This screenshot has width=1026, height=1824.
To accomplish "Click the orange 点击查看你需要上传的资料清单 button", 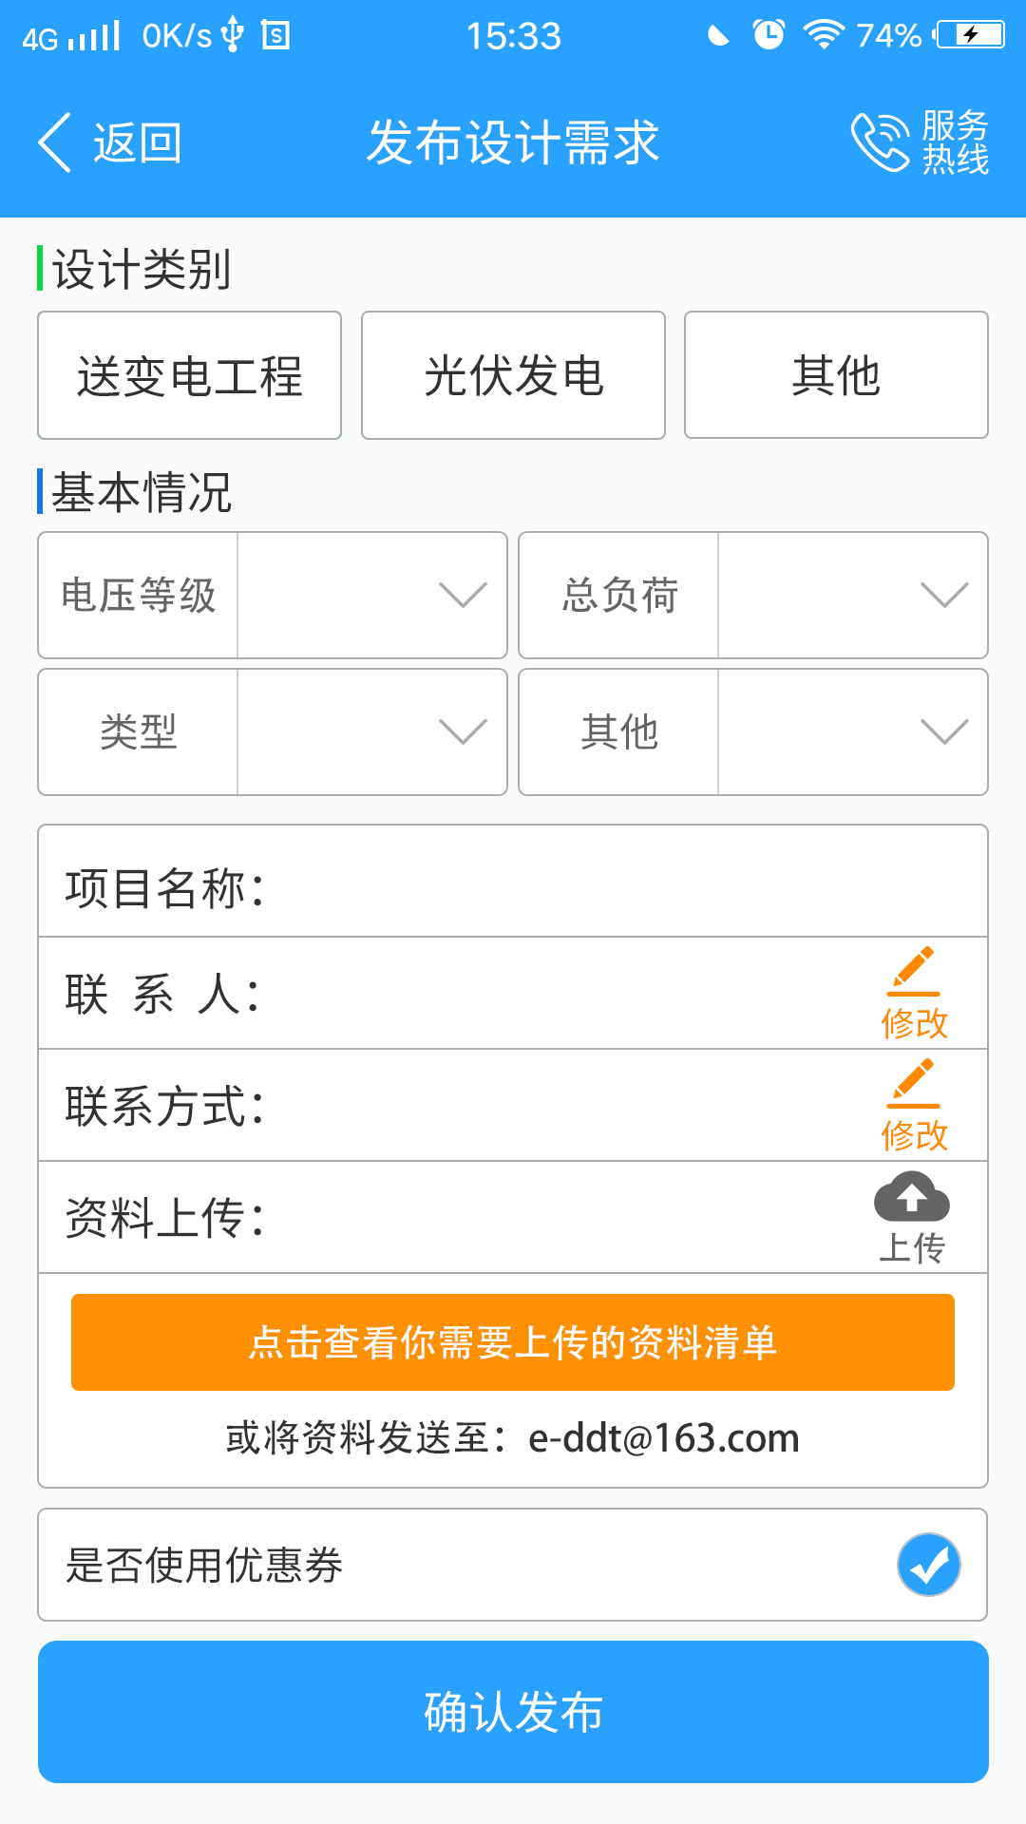I will click(513, 1342).
